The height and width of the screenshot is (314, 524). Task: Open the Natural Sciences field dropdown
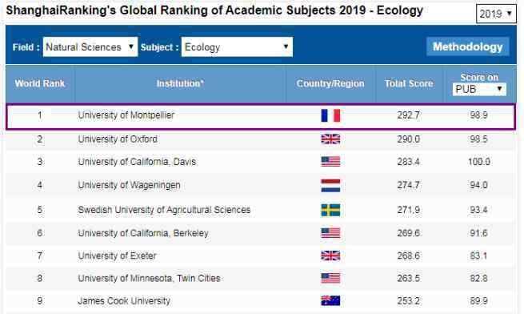(90, 47)
